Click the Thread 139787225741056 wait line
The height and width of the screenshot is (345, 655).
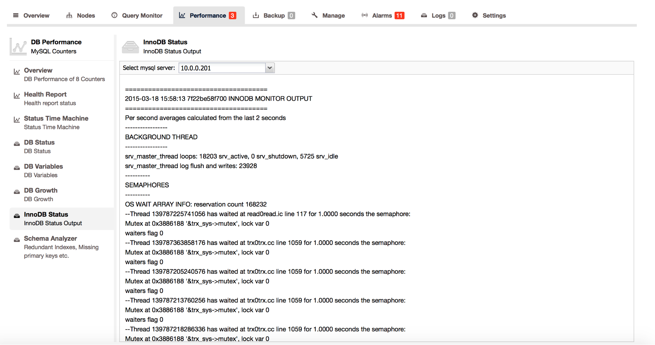[x=268, y=214]
